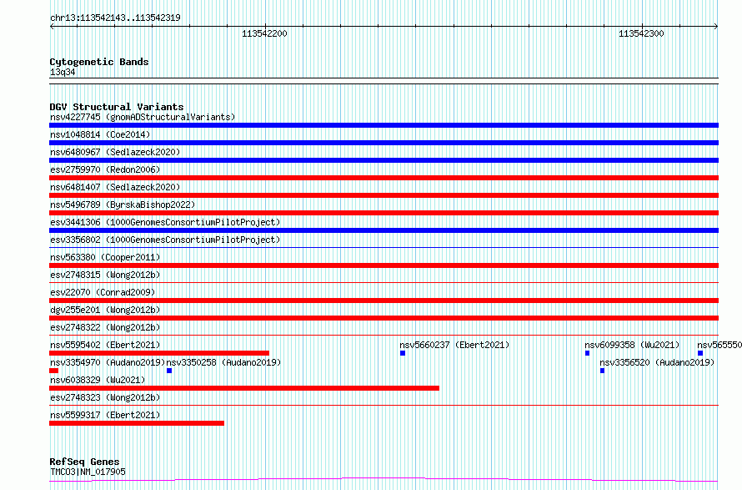
Task: Click the 113542200 ruler position label
Action: click(264, 33)
